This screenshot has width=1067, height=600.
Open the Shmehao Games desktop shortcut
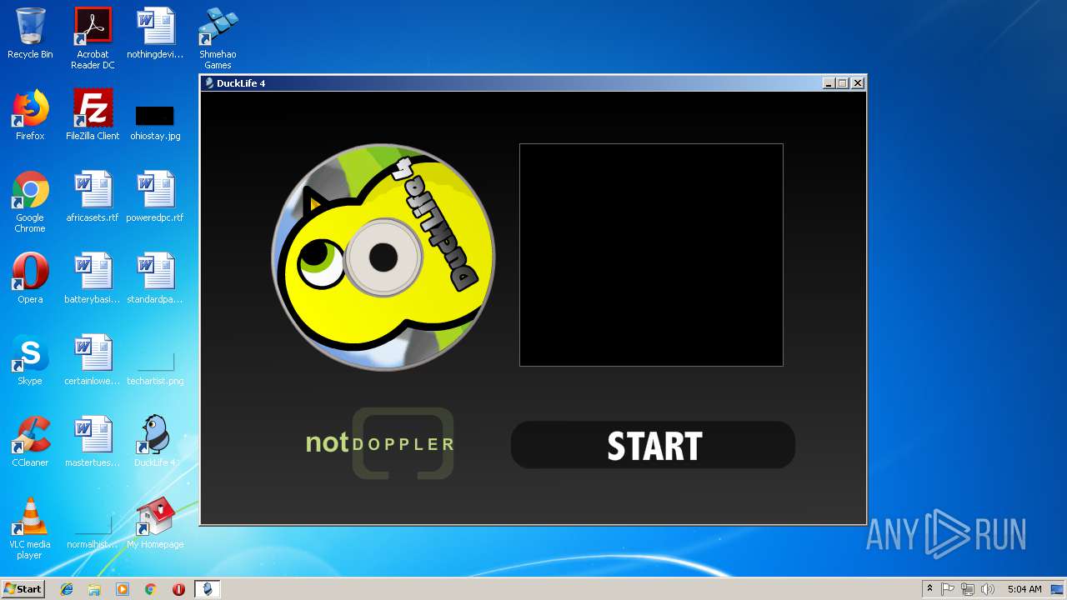click(218, 38)
